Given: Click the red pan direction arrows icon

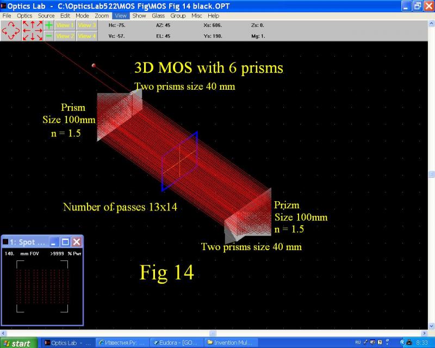Looking at the screenshot, I should tap(33, 30).
